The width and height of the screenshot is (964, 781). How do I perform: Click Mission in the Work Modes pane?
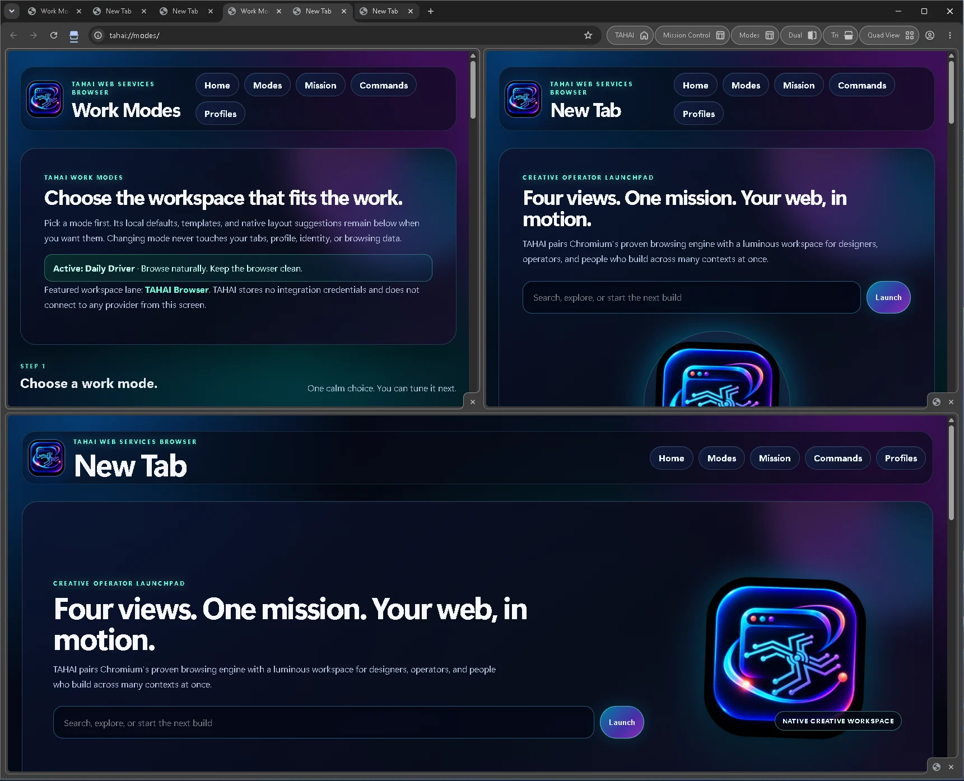coord(320,85)
